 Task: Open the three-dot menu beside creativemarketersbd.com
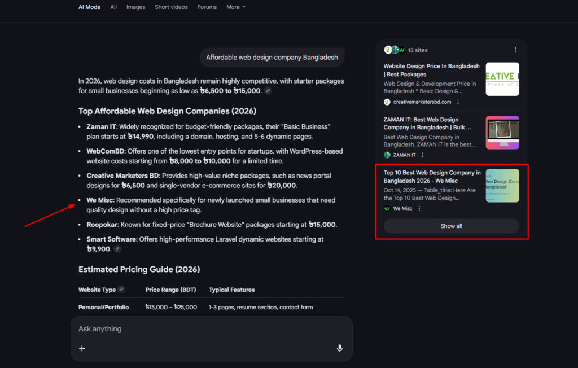458,102
